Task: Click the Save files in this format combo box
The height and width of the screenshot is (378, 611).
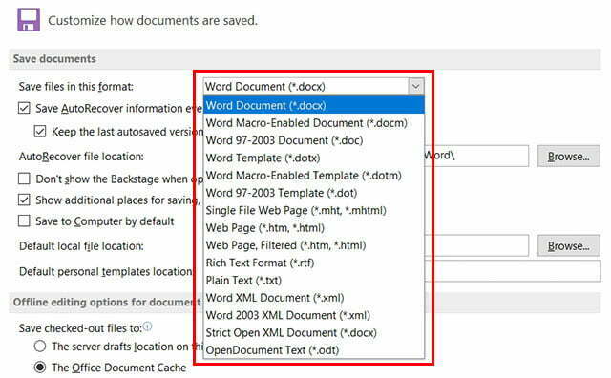Action: coord(313,86)
